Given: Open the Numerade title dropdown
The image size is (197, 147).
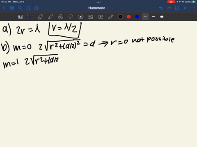Looking at the screenshot, I should tap(98, 8).
